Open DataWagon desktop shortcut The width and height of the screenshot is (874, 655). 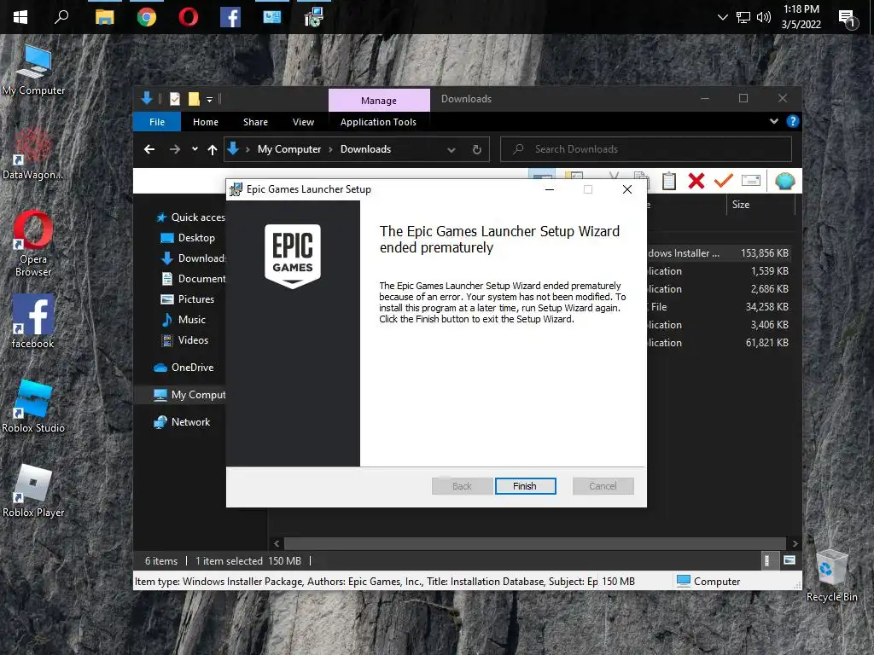tap(33, 154)
